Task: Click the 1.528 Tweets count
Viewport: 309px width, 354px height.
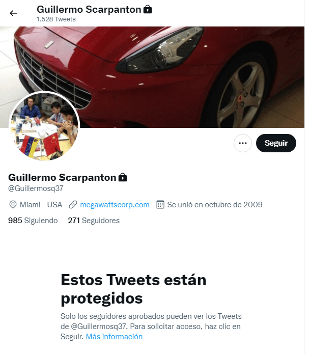Action: coord(56,19)
